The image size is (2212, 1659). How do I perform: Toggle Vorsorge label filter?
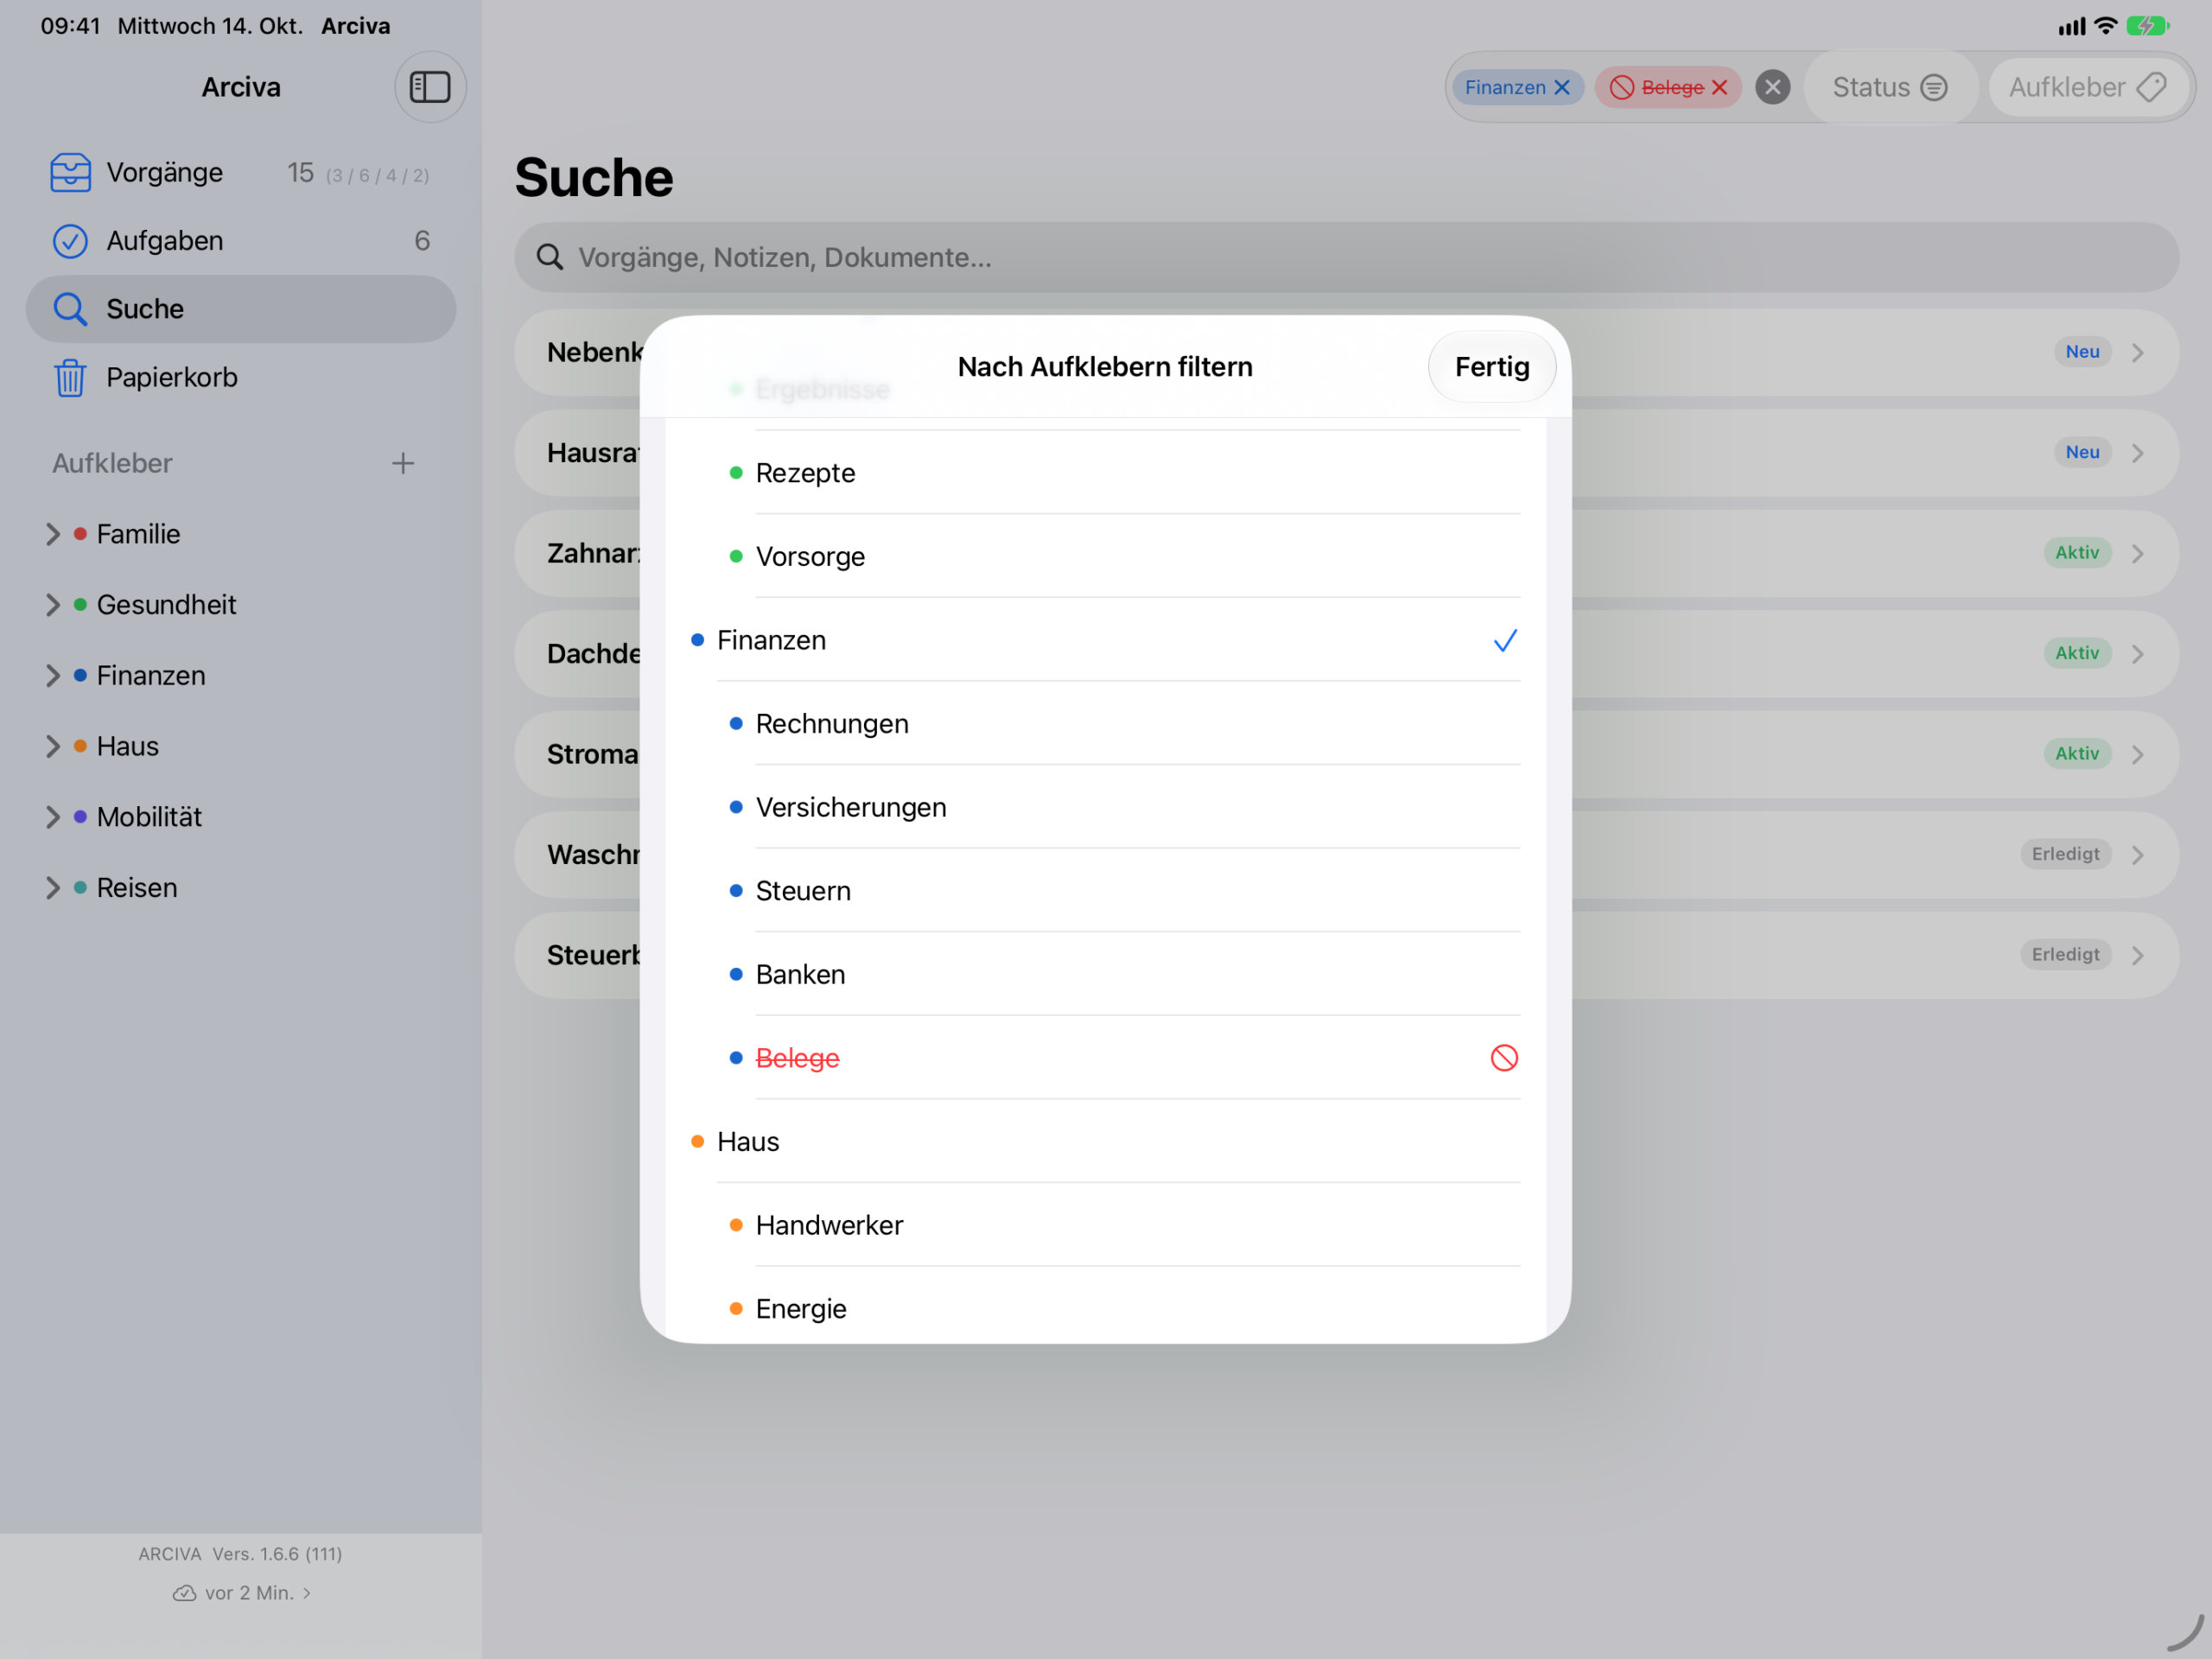1106,556
